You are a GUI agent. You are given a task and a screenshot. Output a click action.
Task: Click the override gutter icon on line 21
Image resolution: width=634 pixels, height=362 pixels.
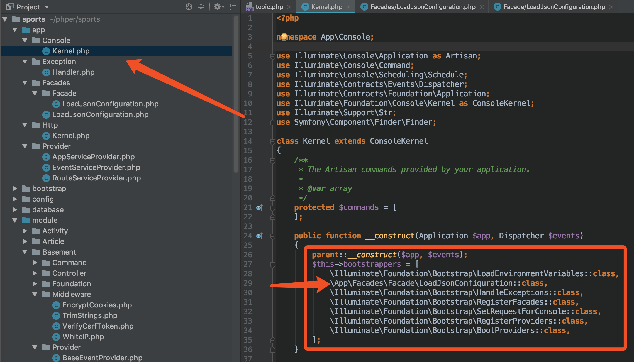point(259,207)
